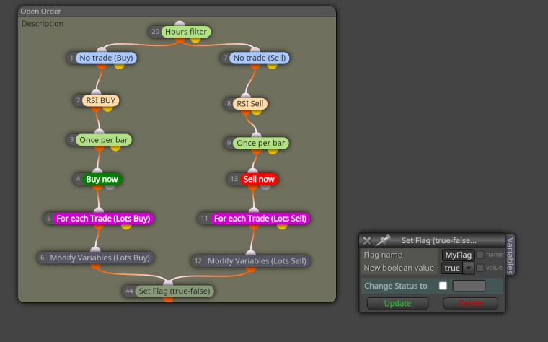Click gray output connector of Sell now
This screenshot has width=548, height=342.
(265, 187)
